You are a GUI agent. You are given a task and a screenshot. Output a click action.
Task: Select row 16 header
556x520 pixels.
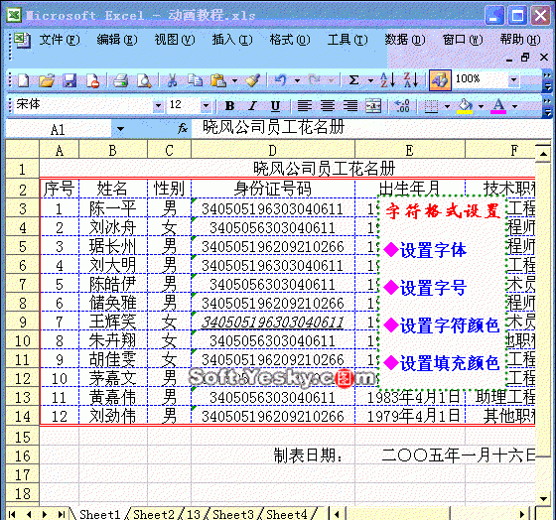point(22,455)
